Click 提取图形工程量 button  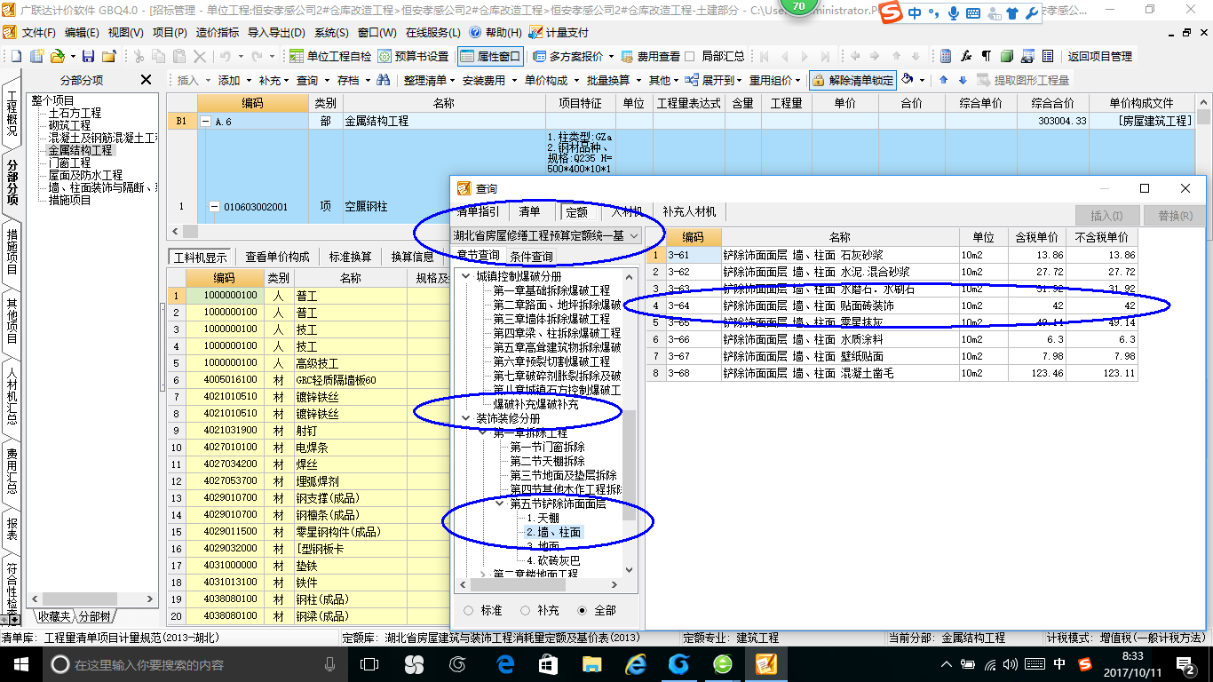coord(1023,80)
